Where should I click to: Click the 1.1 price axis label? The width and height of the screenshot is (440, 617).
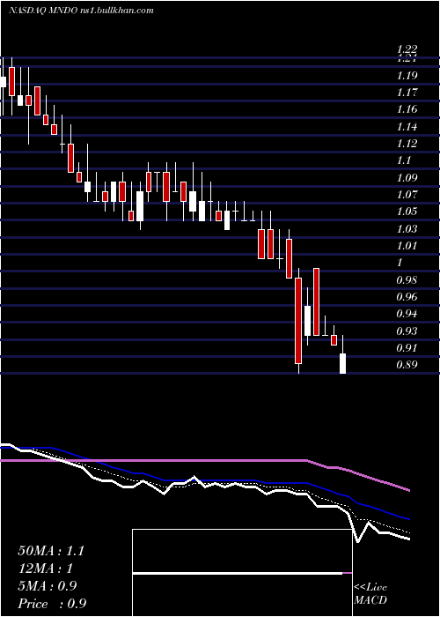[403, 160]
